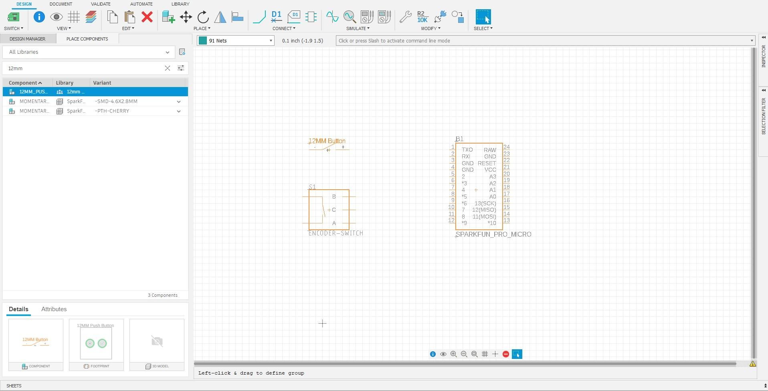The image size is (768, 391).
Task: Toggle the blue selection mode button at bottom right
Action: (517, 354)
